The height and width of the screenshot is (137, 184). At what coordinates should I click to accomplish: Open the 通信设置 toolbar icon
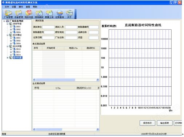click(29, 14)
